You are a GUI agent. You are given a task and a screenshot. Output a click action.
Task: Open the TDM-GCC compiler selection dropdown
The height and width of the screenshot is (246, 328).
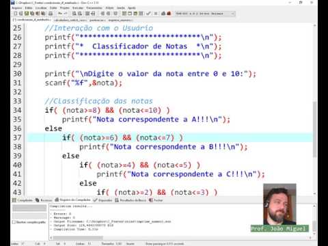click(x=205, y=14)
